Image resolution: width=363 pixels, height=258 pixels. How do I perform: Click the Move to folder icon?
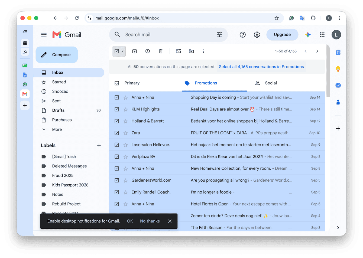click(191, 51)
